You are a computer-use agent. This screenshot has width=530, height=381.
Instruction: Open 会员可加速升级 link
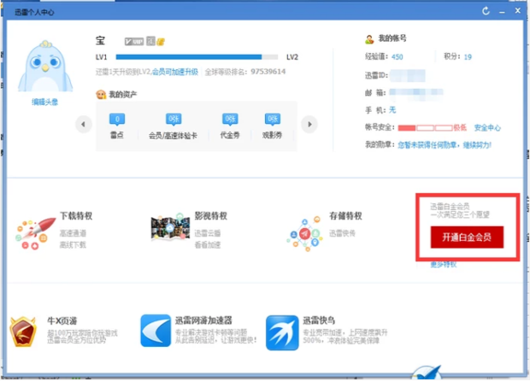[174, 72]
